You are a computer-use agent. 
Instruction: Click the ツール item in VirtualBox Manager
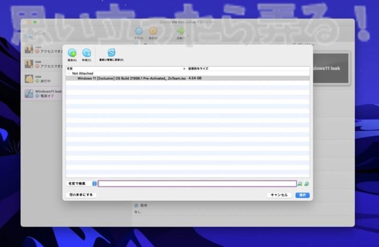coord(36,33)
